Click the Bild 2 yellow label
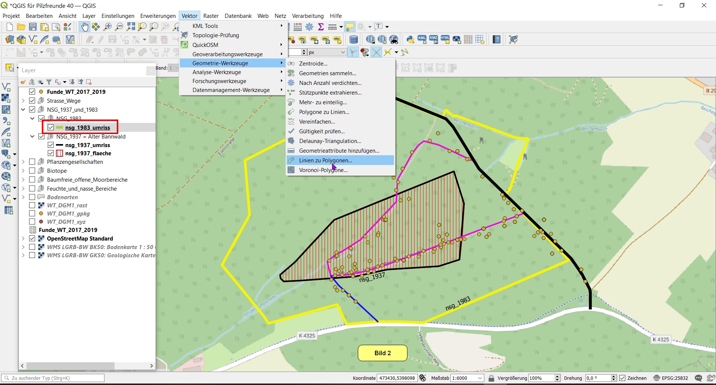The height and width of the screenshot is (385, 716). point(382,353)
